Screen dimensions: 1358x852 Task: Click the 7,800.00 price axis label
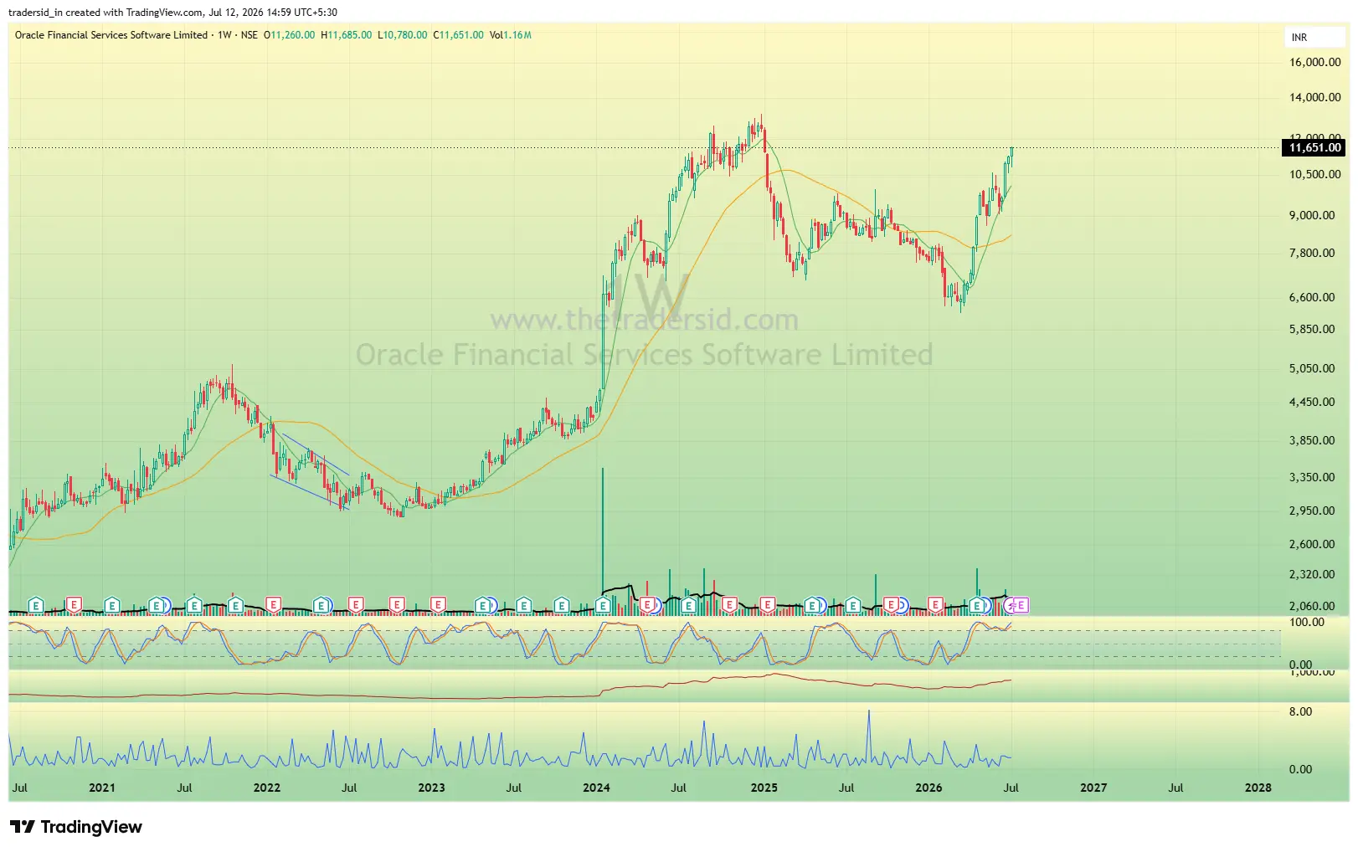point(1312,253)
